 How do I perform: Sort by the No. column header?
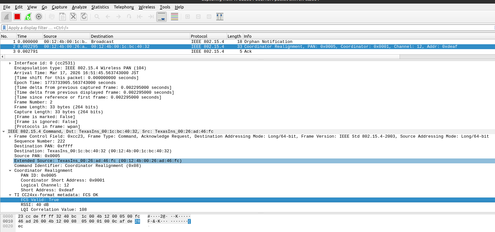(x=8, y=36)
